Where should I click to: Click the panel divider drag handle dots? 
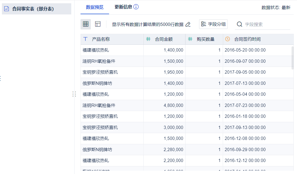74,94
